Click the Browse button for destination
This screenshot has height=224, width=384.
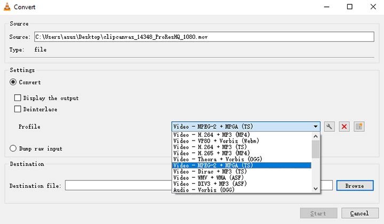click(355, 186)
